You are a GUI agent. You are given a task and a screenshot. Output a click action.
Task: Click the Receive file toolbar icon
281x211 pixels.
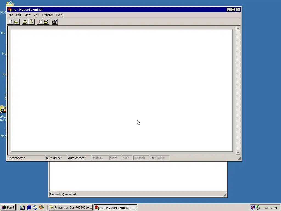[46, 22]
